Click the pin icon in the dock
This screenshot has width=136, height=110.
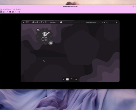click(x=63, y=79)
